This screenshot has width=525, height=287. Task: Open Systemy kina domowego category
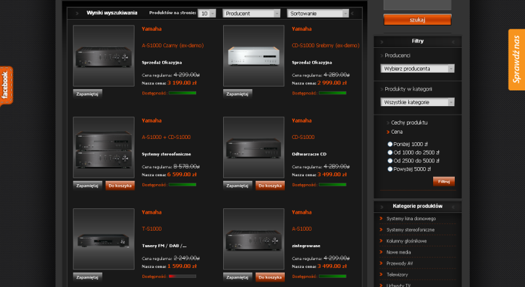click(x=411, y=218)
